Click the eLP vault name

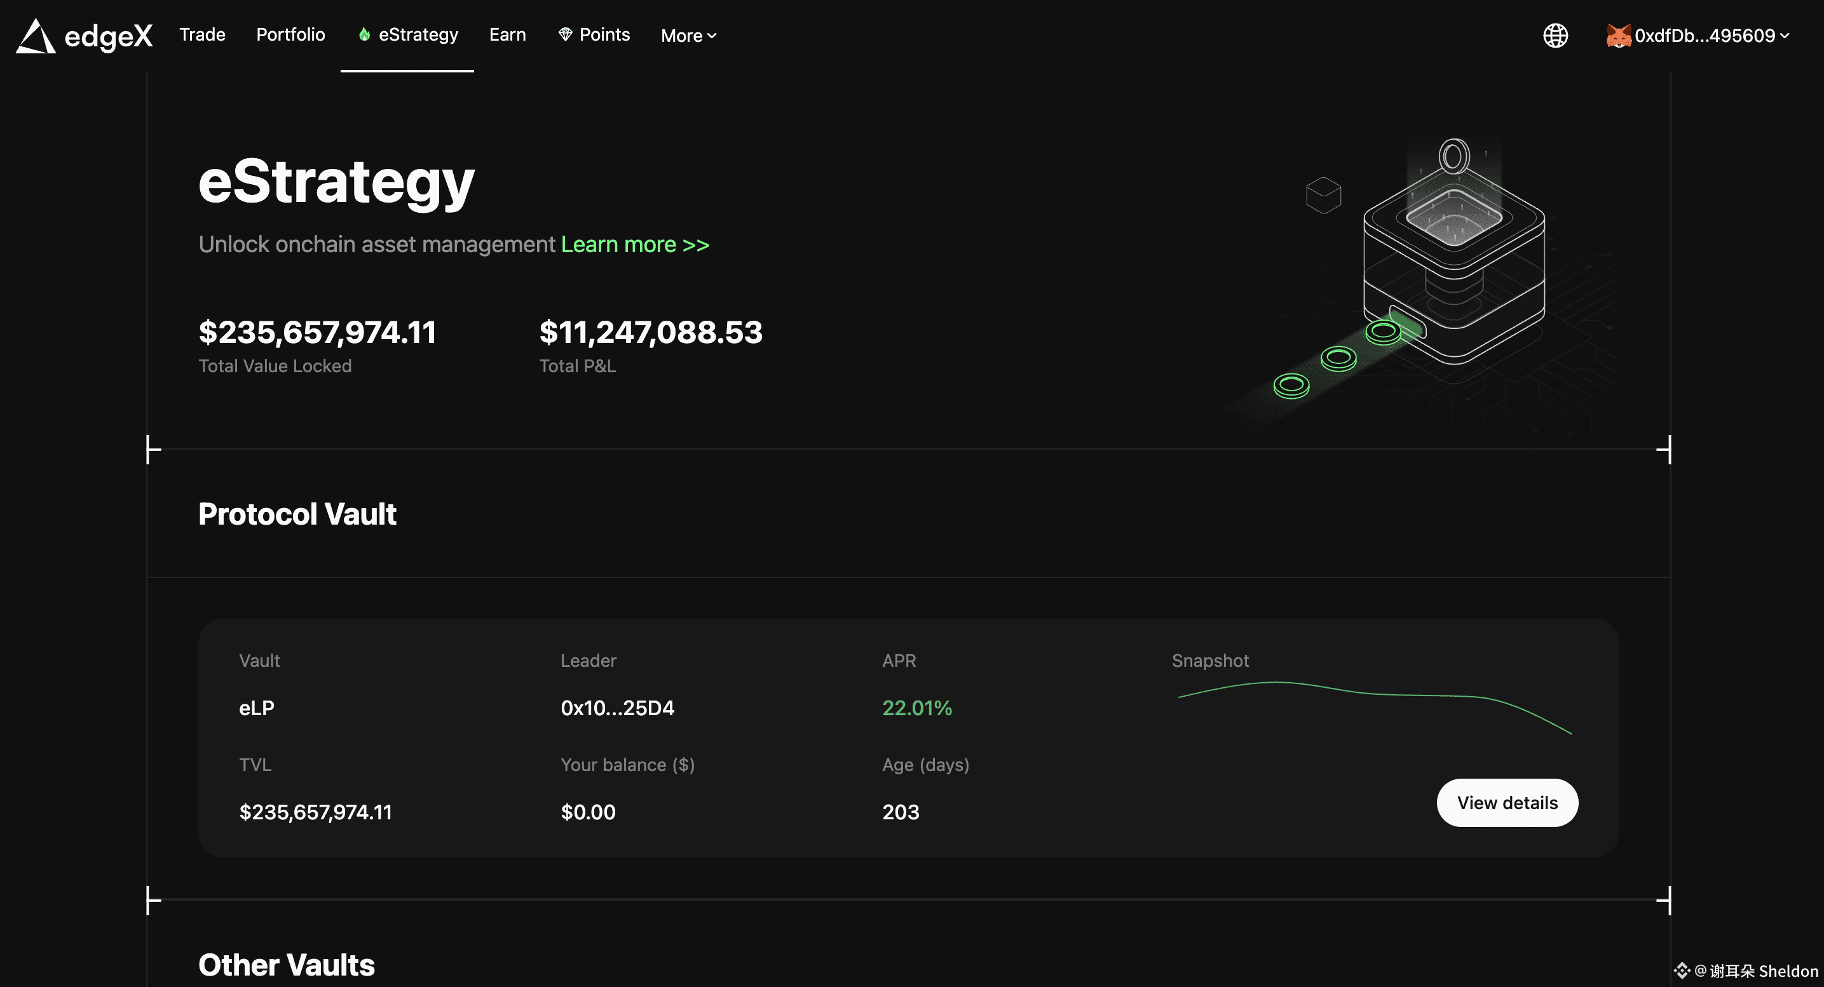(x=256, y=708)
